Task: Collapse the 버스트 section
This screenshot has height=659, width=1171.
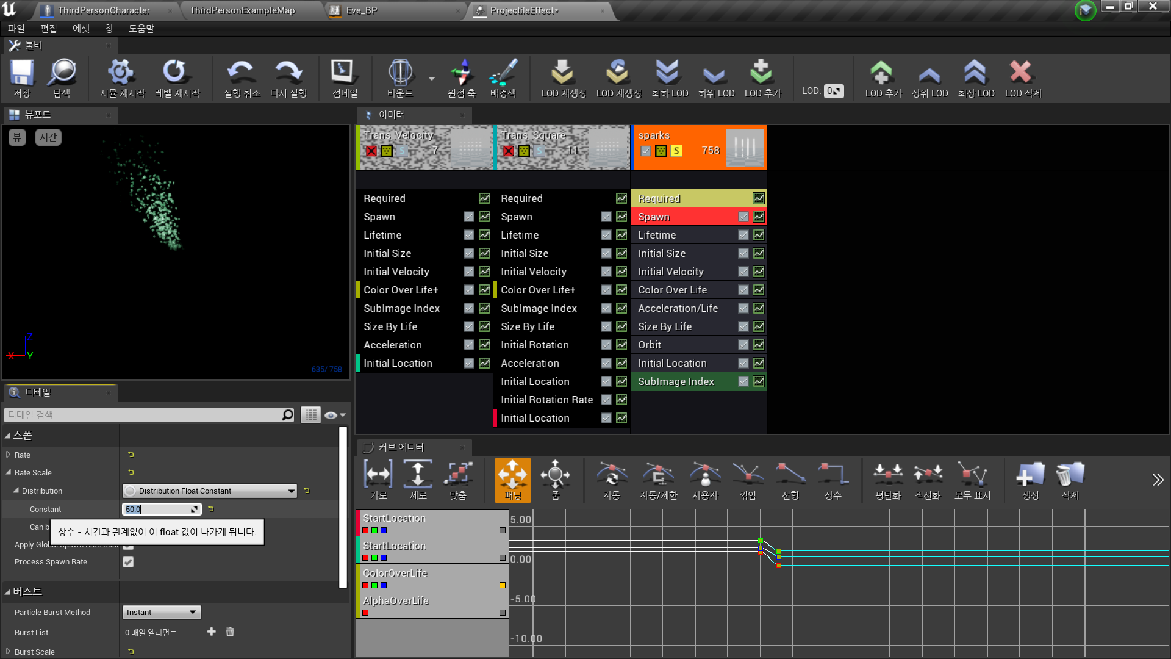Action: pyautogui.click(x=9, y=591)
